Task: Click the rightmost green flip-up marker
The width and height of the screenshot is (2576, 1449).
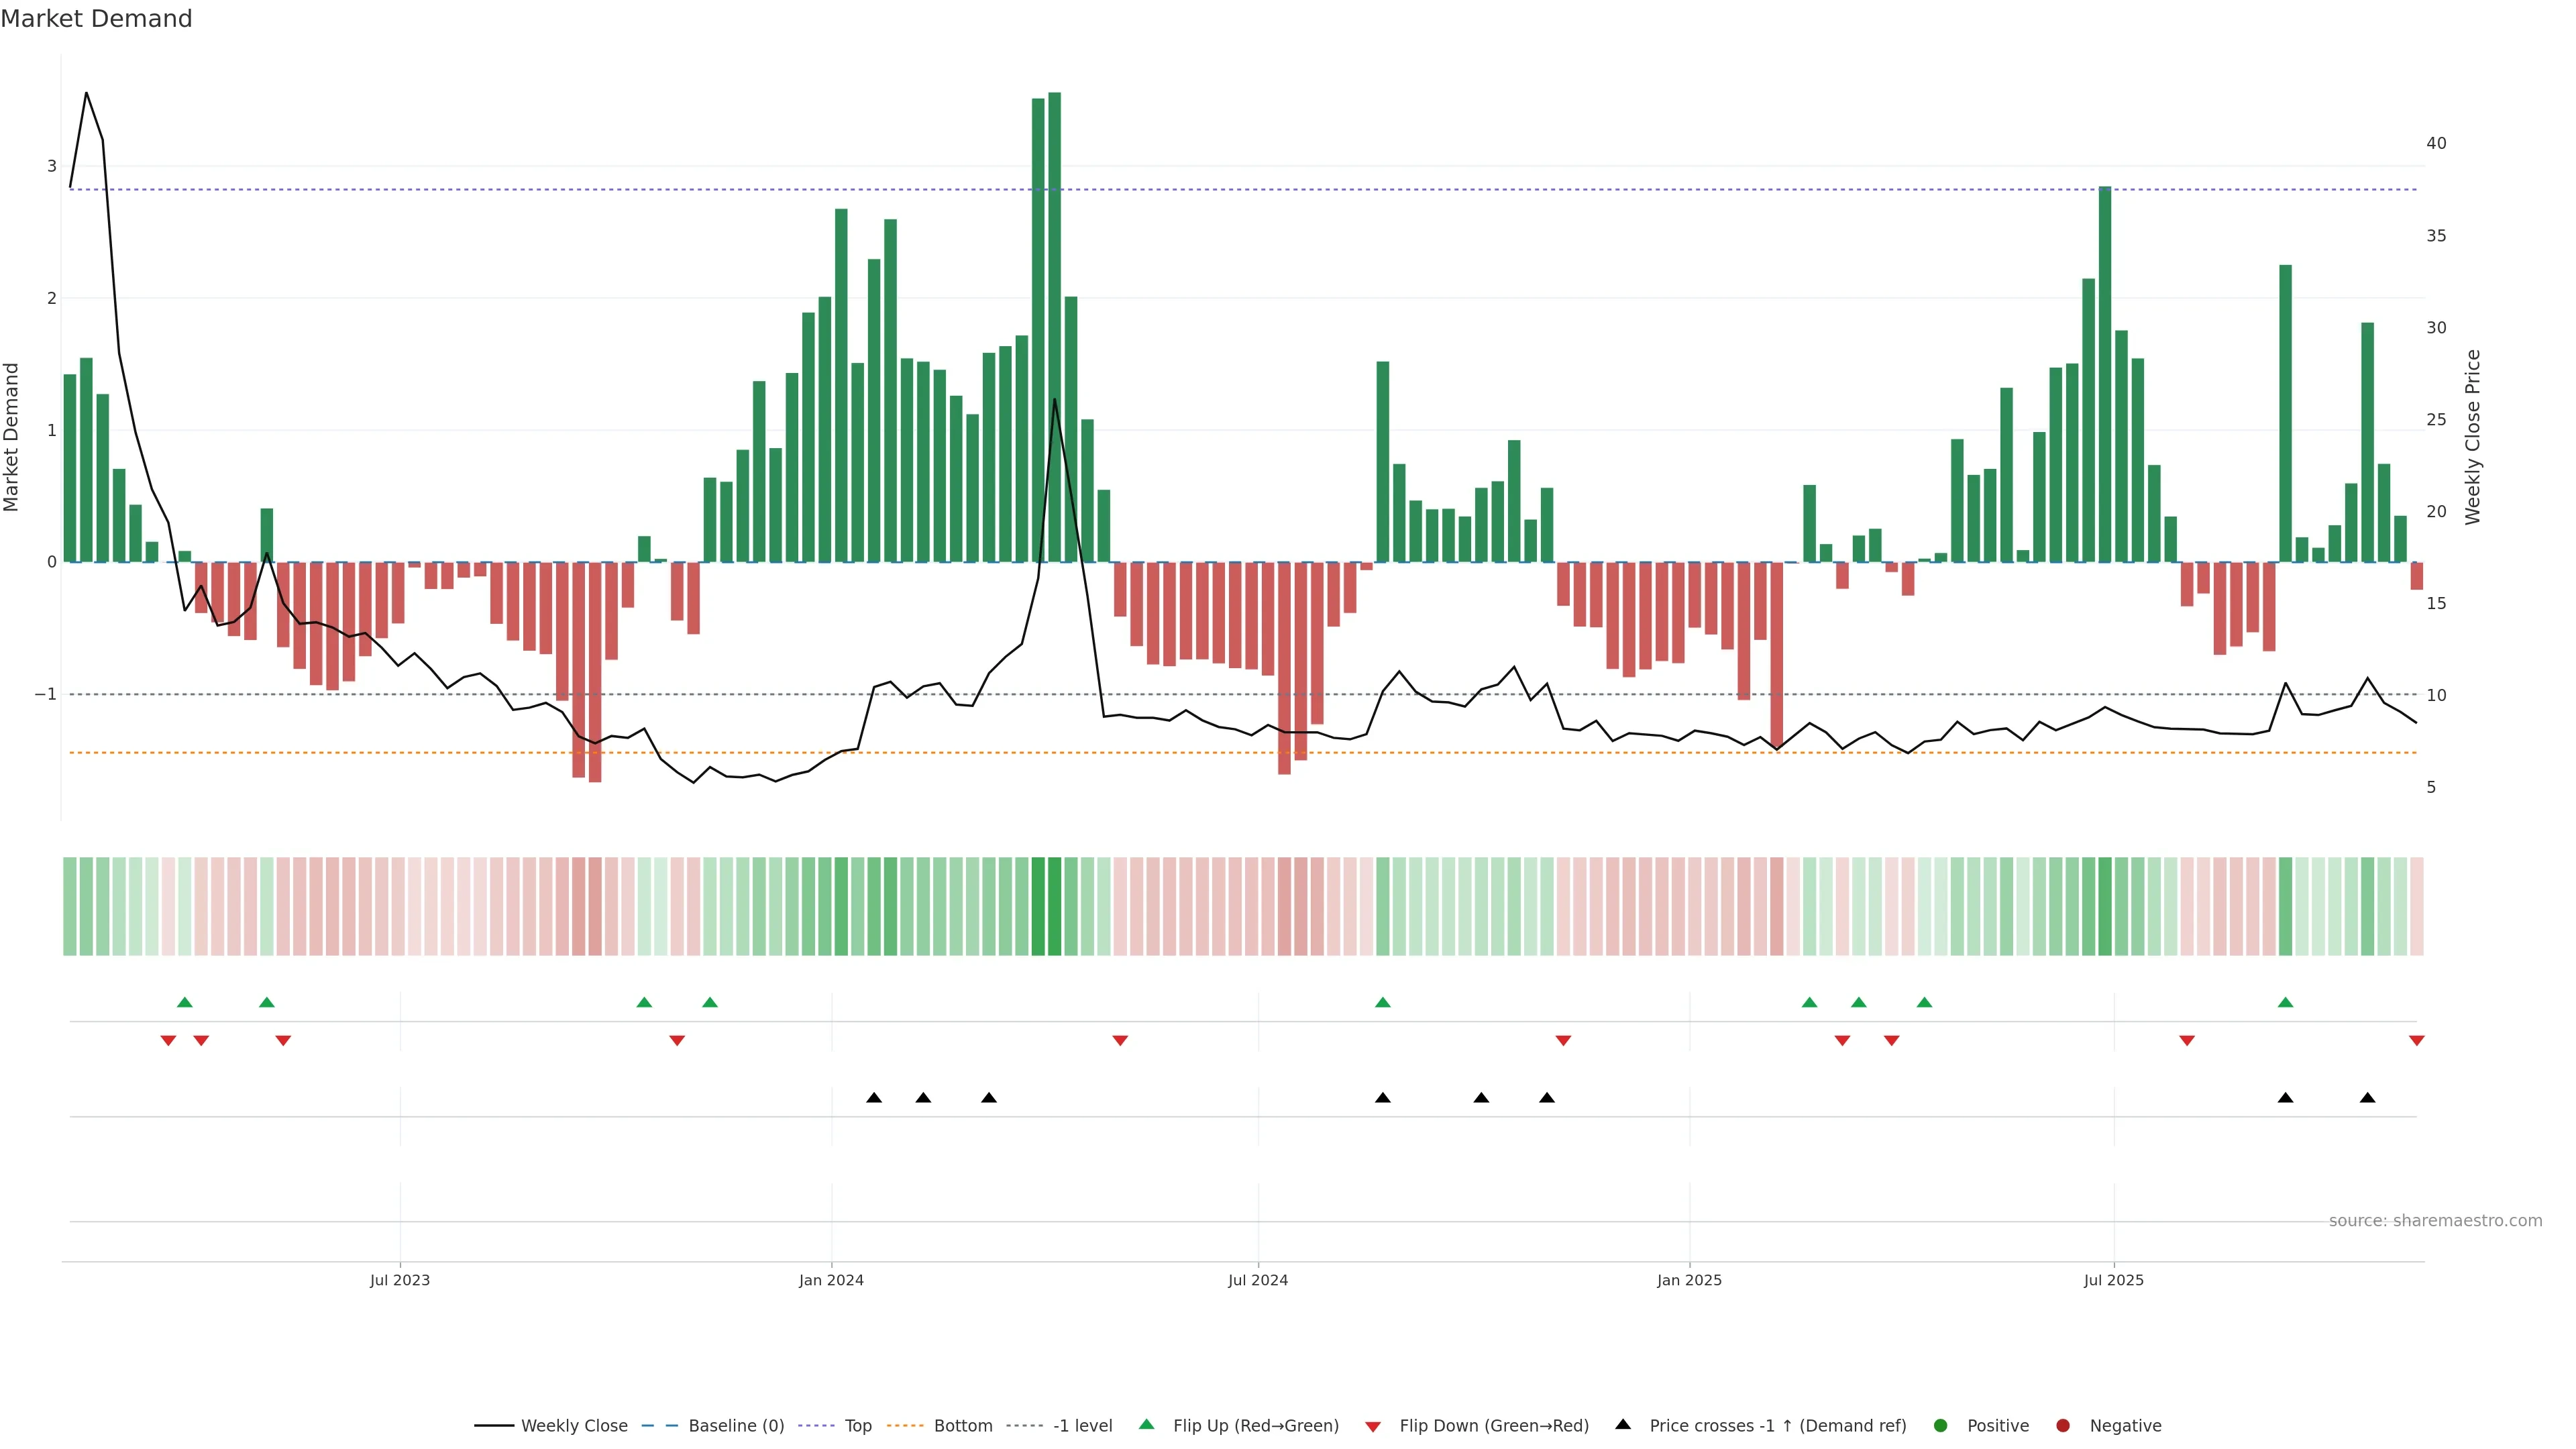Action: (x=2285, y=1002)
